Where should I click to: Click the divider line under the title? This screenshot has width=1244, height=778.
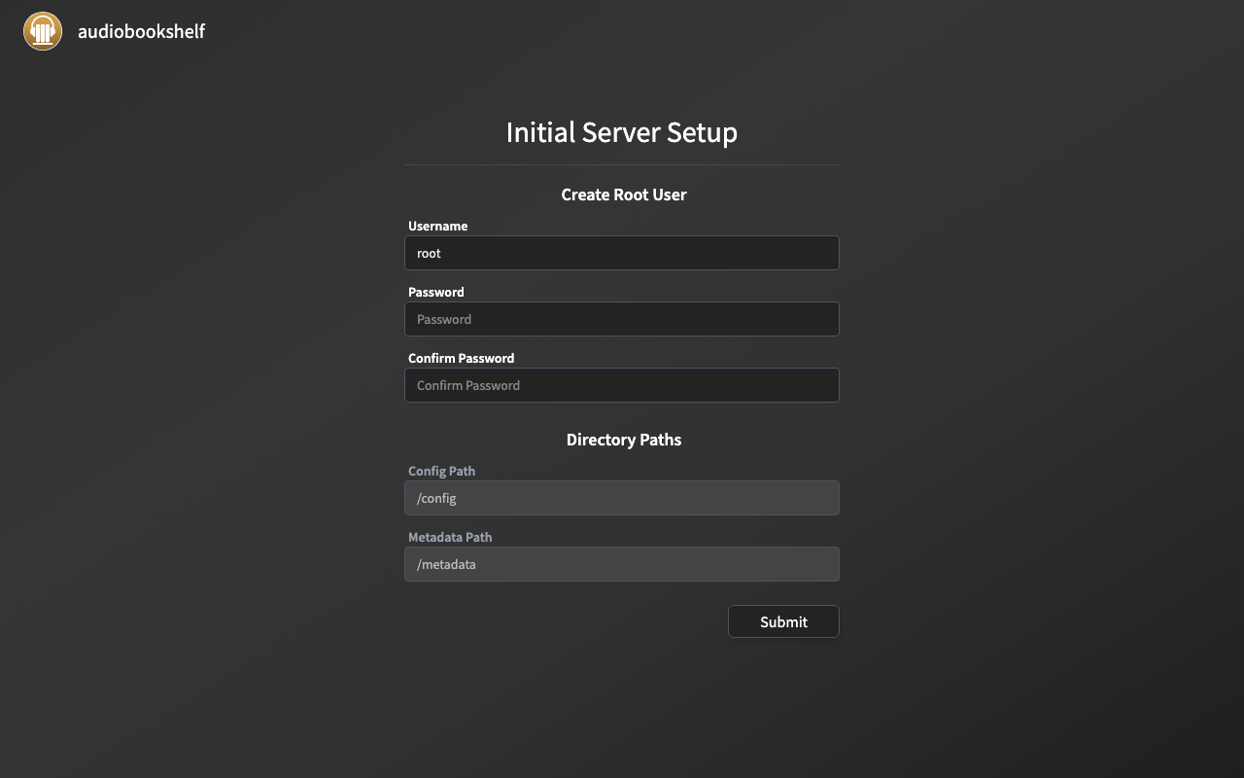pyautogui.click(x=622, y=165)
